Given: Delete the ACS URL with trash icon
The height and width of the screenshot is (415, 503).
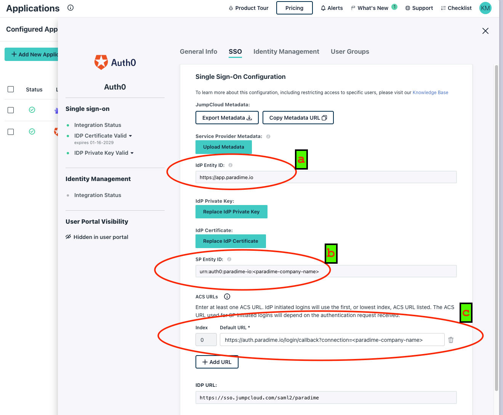Looking at the screenshot, I should pos(451,340).
